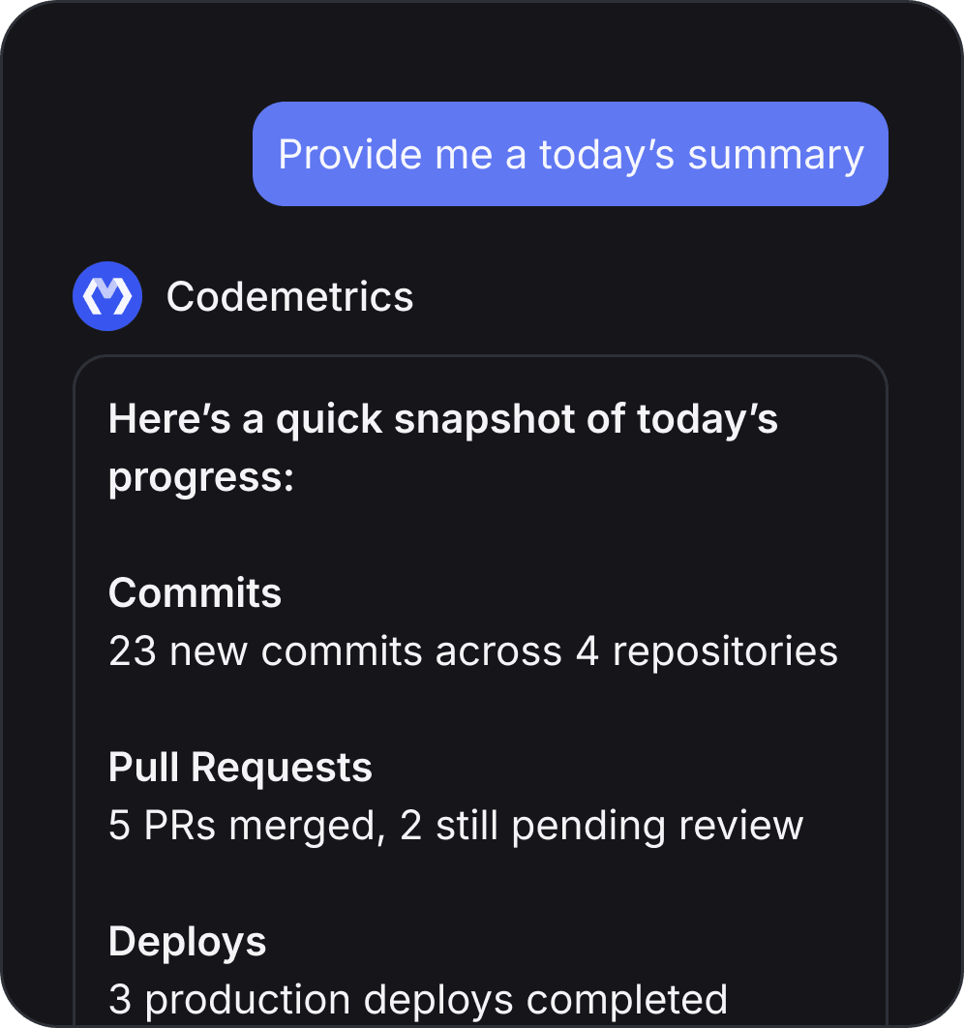Click the word "today's" in the reply heading

pos(708,419)
